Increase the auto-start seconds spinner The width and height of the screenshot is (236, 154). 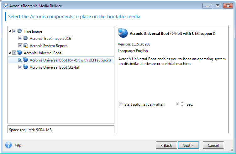[182, 103]
